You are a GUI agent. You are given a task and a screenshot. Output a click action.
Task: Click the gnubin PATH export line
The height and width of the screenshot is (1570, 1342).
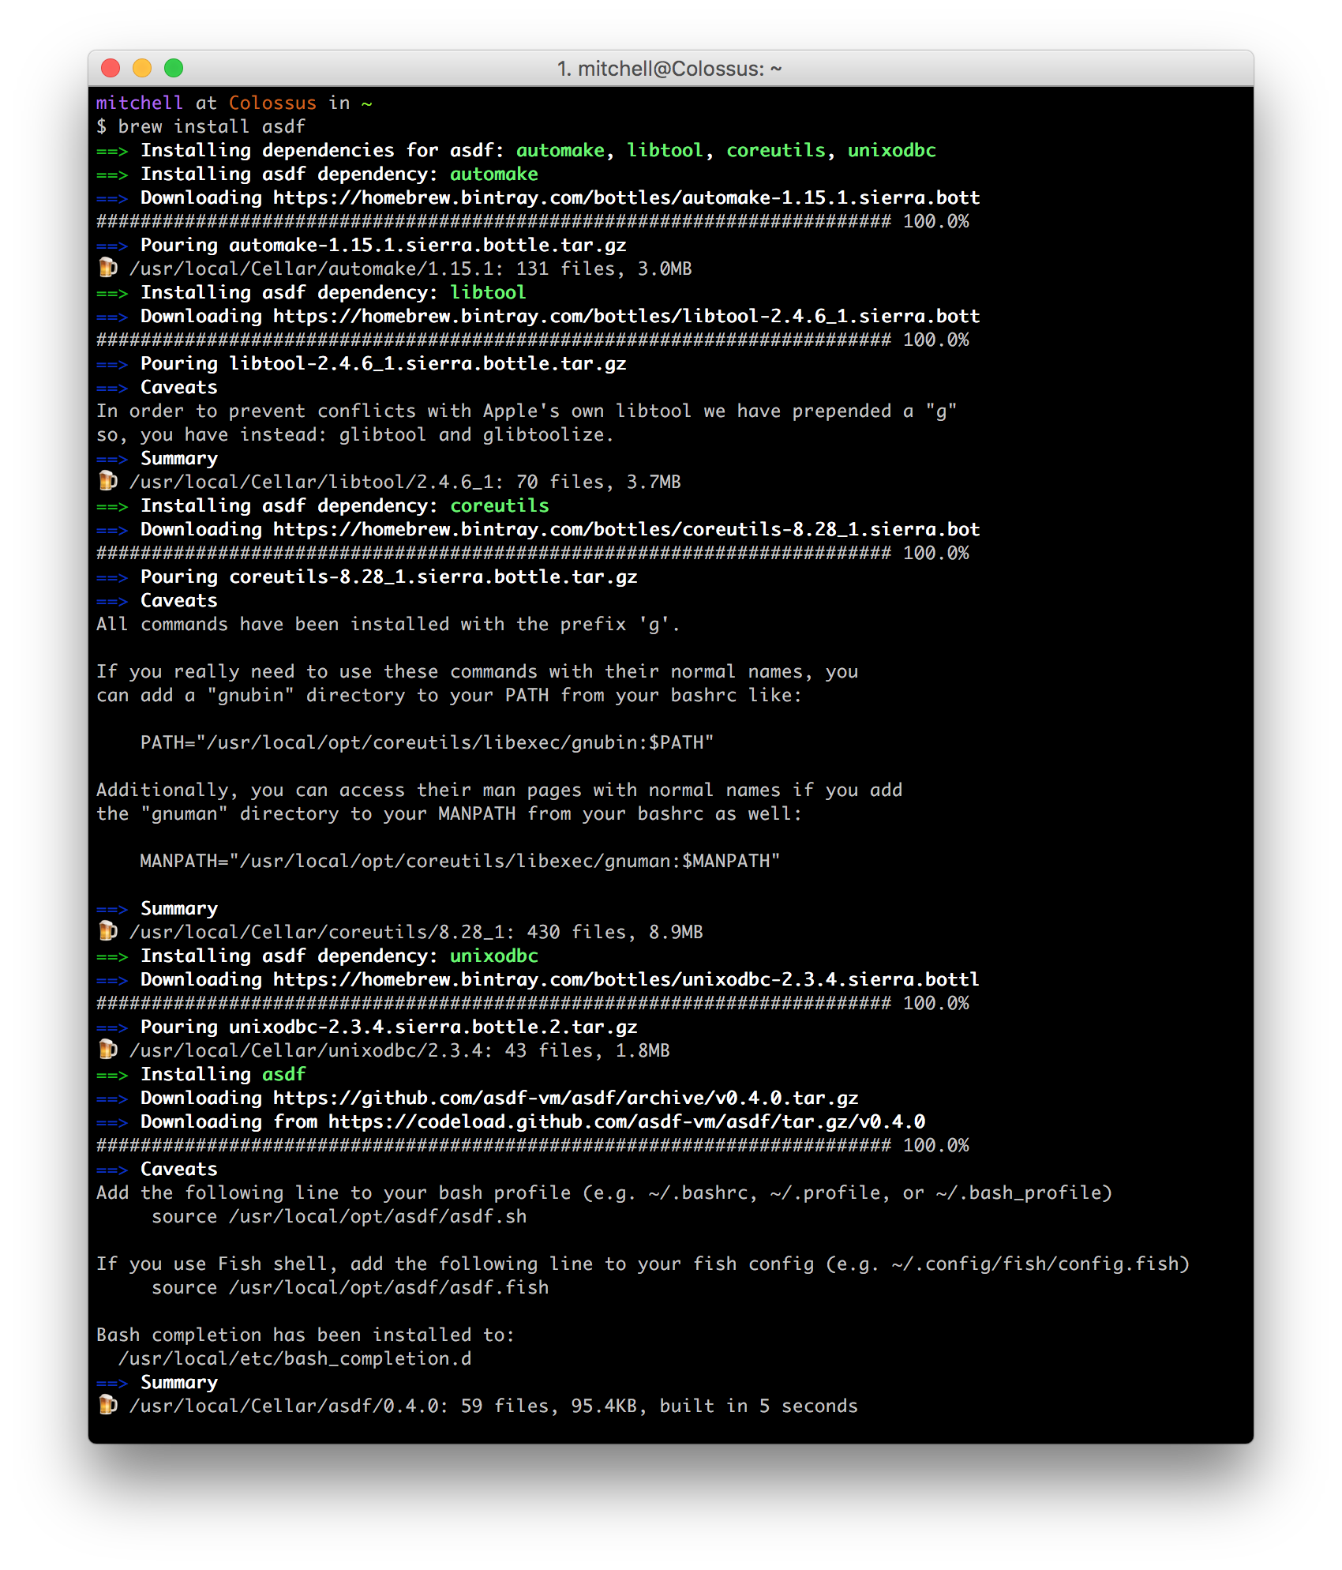pyautogui.click(x=427, y=742)
